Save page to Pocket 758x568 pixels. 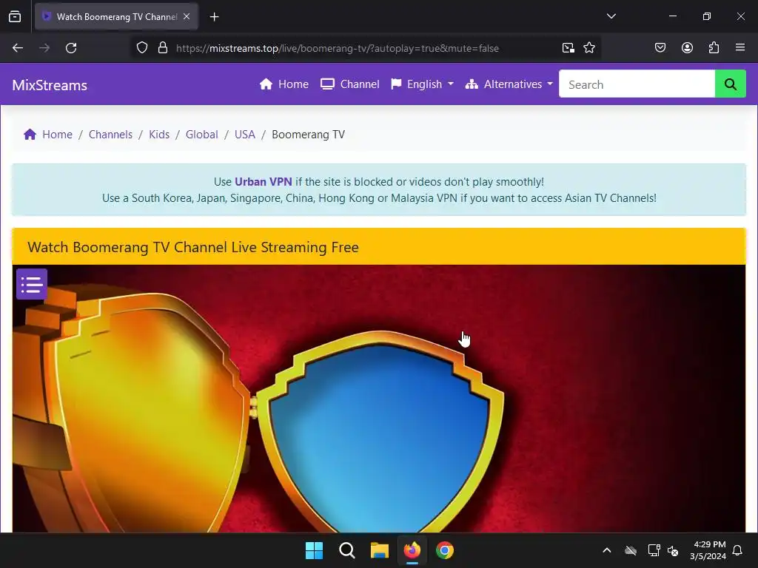660,48
